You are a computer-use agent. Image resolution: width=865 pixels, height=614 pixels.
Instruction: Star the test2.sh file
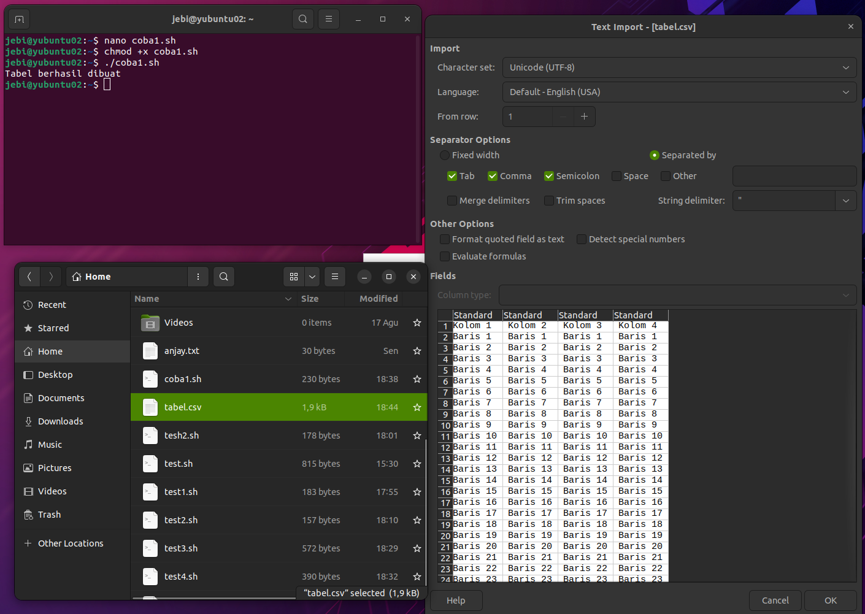tap(417, 520)
